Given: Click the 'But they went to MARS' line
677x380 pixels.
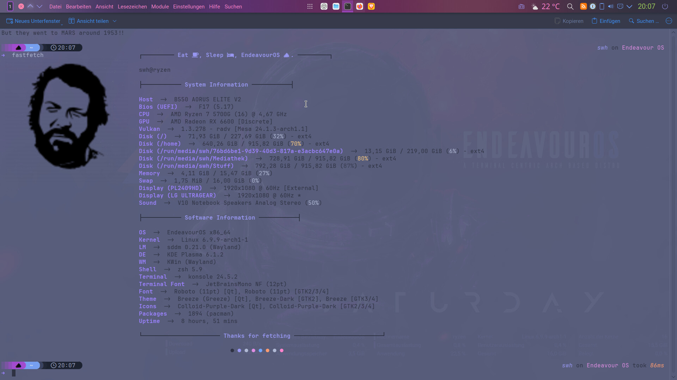Looking at the screenshot, I should [x=63, y=33].
